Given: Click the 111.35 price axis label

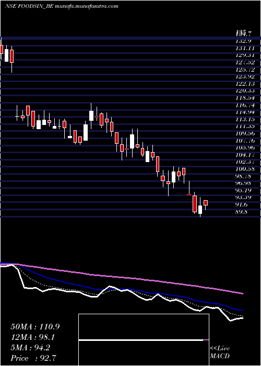Looking at the screenshot, I should (245, 127).
